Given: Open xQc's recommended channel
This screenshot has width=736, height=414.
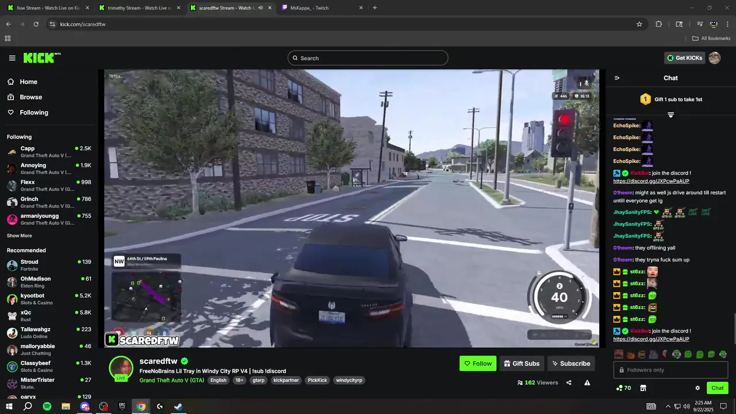Looking at the screenshot, I should pos(49,316).
